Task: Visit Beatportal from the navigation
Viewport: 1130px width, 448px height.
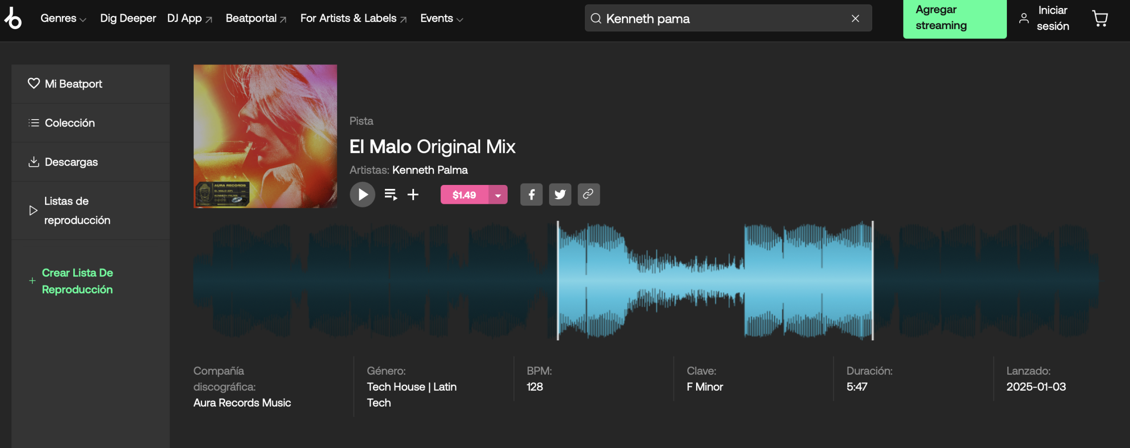Action: (256, 19)
